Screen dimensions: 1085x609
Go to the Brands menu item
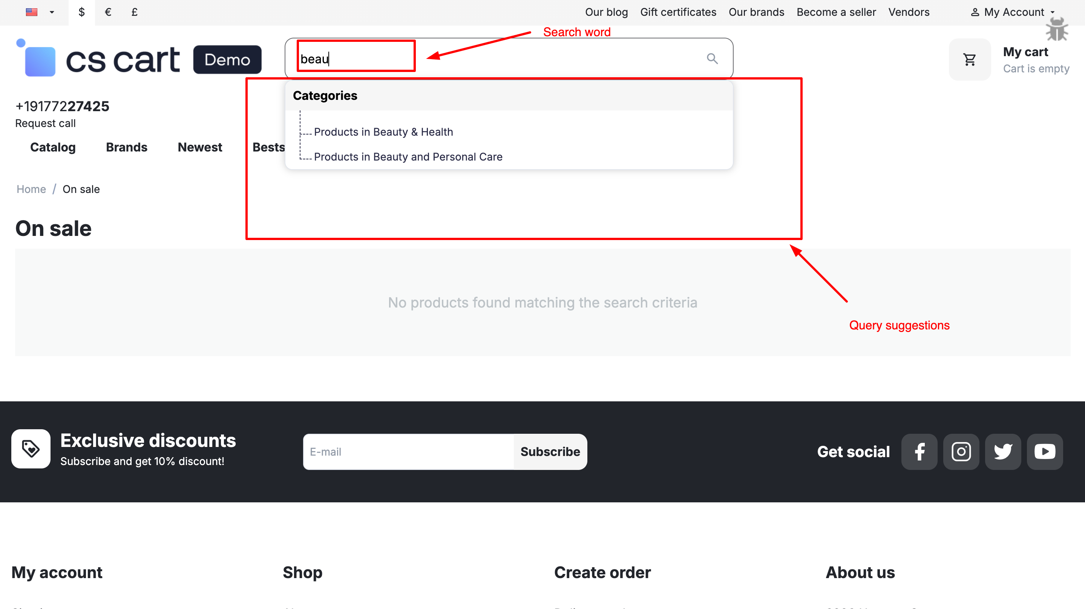tap(126, 147)
